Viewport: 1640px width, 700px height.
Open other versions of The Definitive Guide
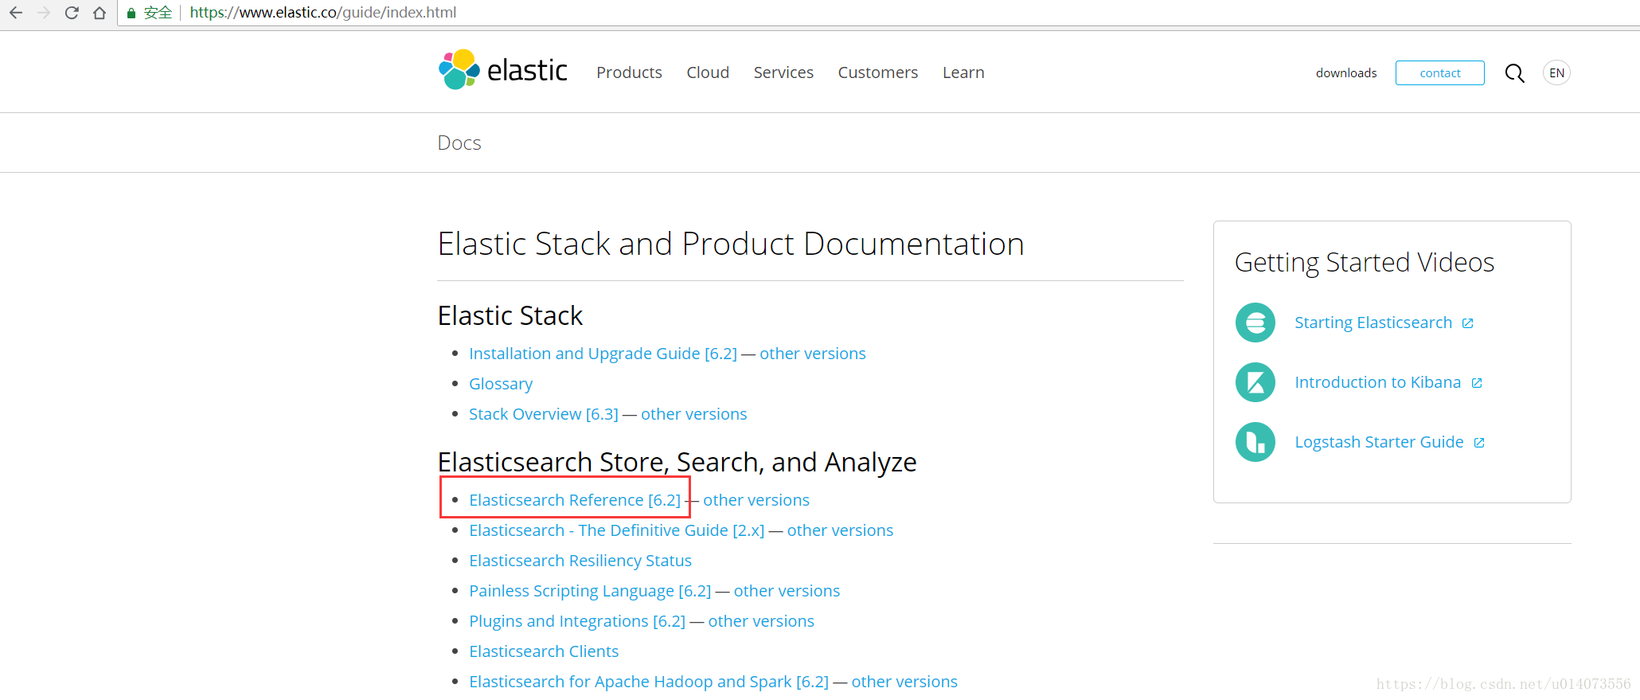click(x=840, y=530)
